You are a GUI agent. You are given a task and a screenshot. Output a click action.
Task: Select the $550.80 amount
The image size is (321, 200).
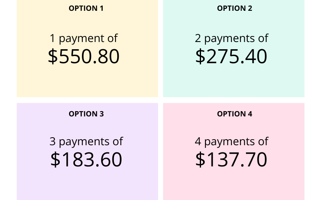pos(83,56)
